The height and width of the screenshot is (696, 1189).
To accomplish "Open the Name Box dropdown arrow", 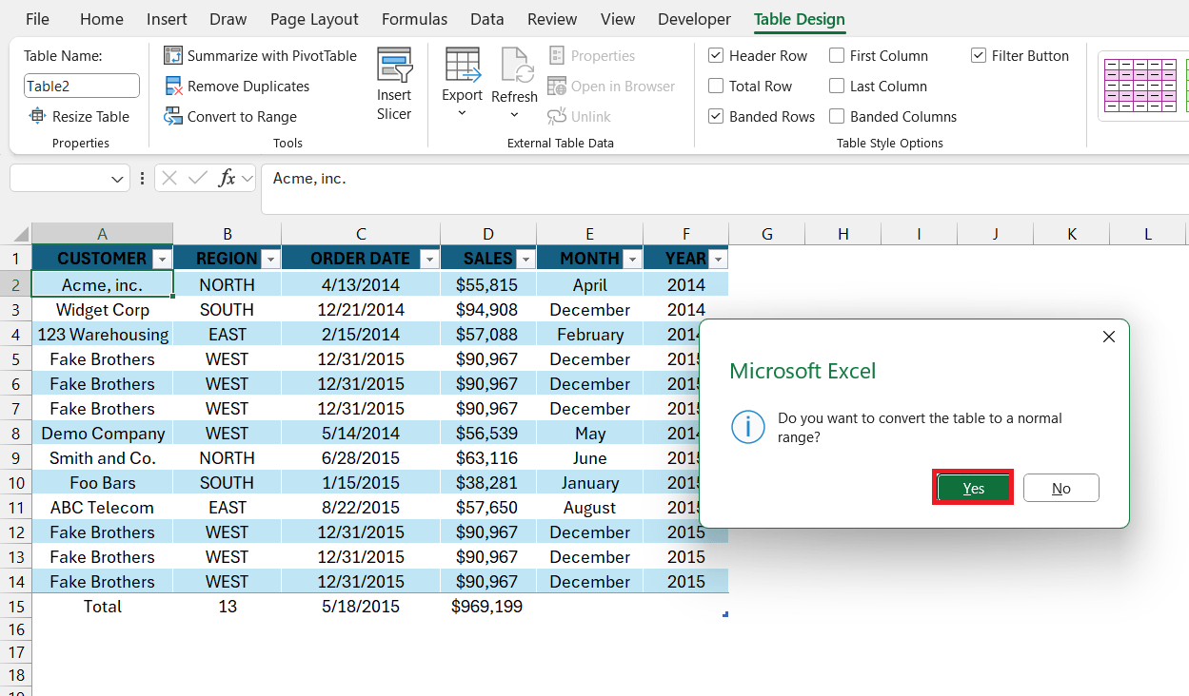I will [x=118, y=179].
